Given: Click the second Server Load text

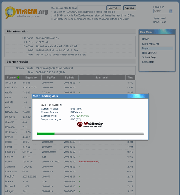Looking at the screenshot, I should pyautogui.click(x=160, y=22).
